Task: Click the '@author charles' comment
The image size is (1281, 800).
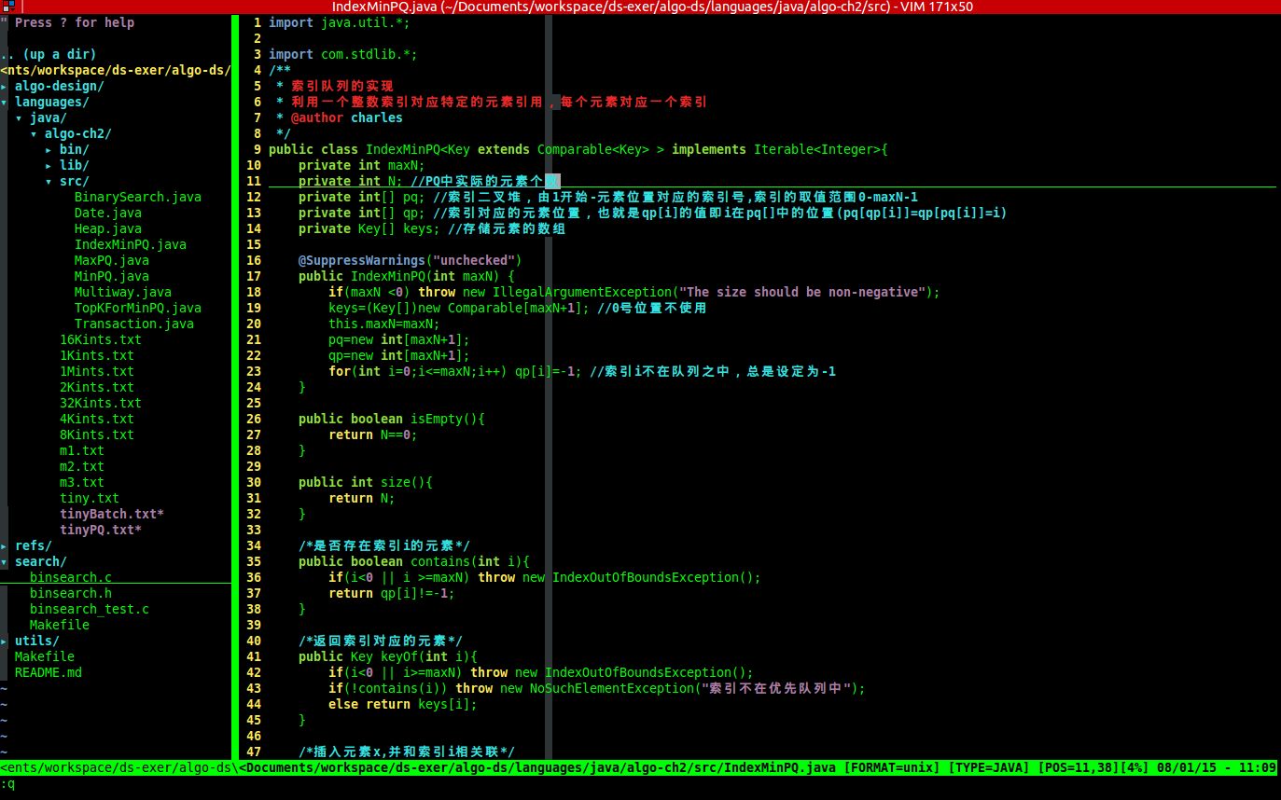Action: pyautogui.click(x=346, y=118)
